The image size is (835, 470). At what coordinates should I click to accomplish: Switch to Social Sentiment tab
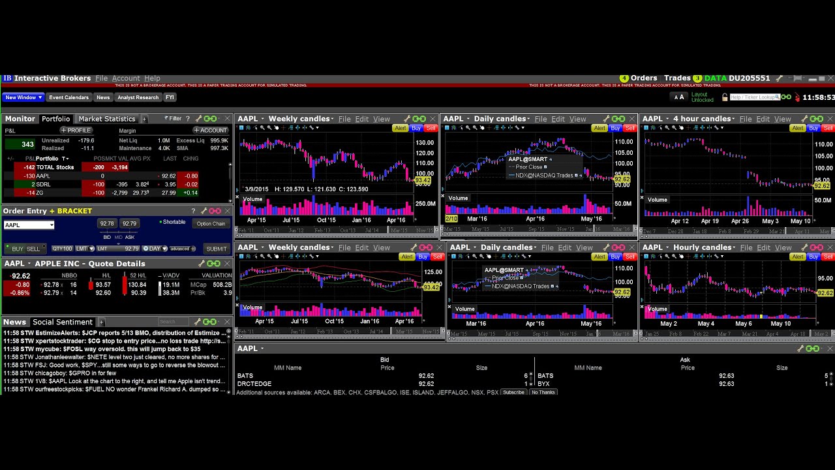pos(63,322)
